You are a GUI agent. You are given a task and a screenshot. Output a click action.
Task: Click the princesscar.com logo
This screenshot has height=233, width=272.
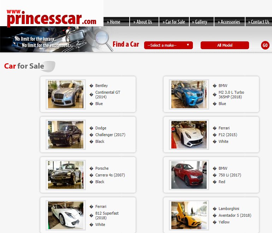(x=51, y=18)
